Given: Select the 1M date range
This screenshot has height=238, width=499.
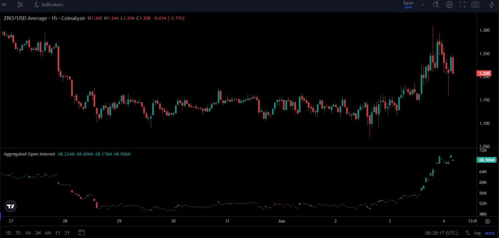Looking at the screenshot, I should (28, 233).
